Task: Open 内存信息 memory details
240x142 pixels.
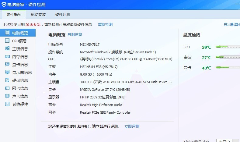Action: [x=20, y=57]
